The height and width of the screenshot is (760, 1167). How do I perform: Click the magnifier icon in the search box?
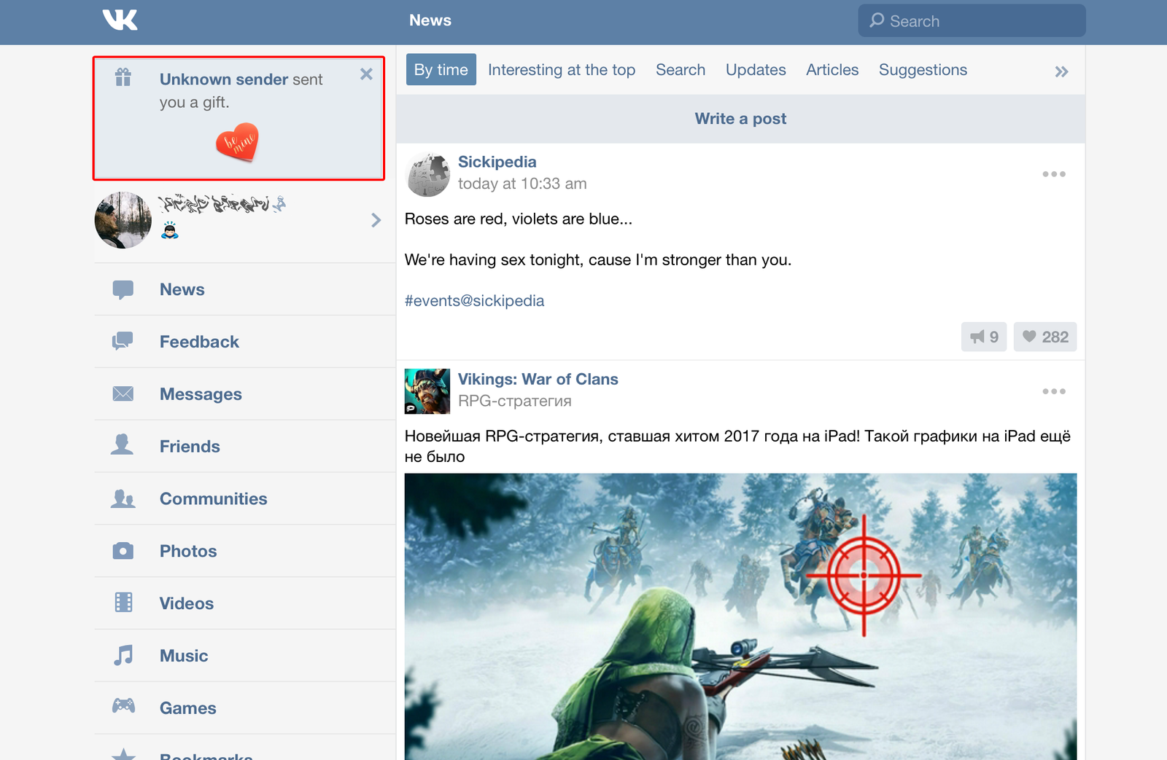[x=877, y=20]
